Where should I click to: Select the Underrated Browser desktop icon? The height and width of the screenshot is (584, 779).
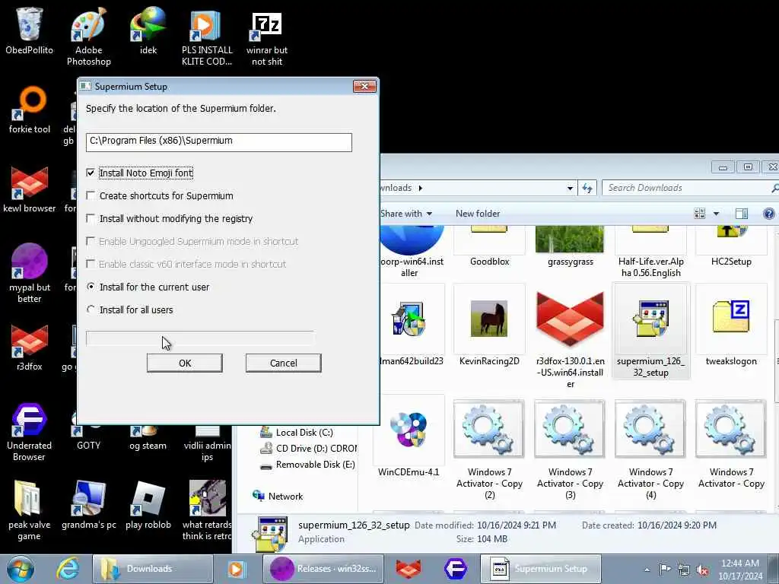[x=30, y=432]
